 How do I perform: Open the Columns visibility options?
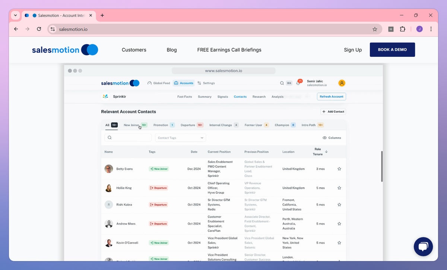pyautogui.click(x=332, y=138)
